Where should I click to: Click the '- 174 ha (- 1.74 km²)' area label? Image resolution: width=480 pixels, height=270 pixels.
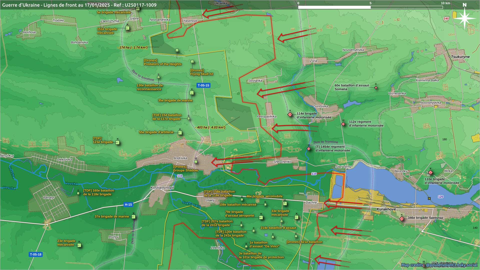coord(132,47)
